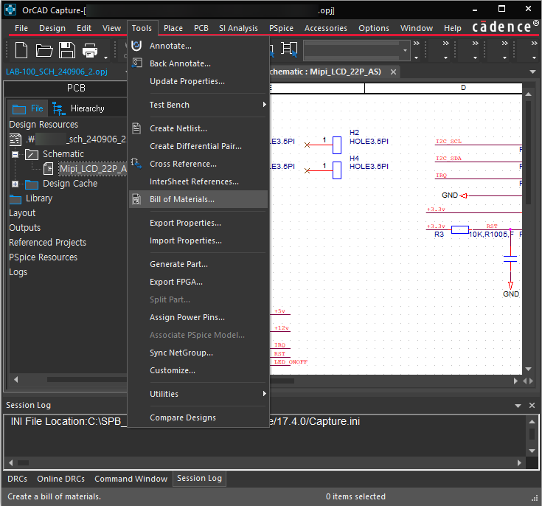This screenshot has width=542, height=506.
Task: Switch to the Hierarchy tab
Action: [78, 108]
